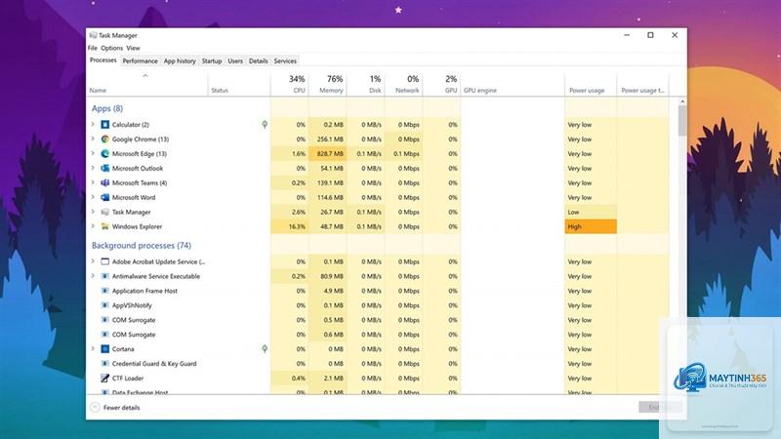Select the Low power usage cell
Image resolution: width=781 pixels, height=439 pixels.
[591, 212]
